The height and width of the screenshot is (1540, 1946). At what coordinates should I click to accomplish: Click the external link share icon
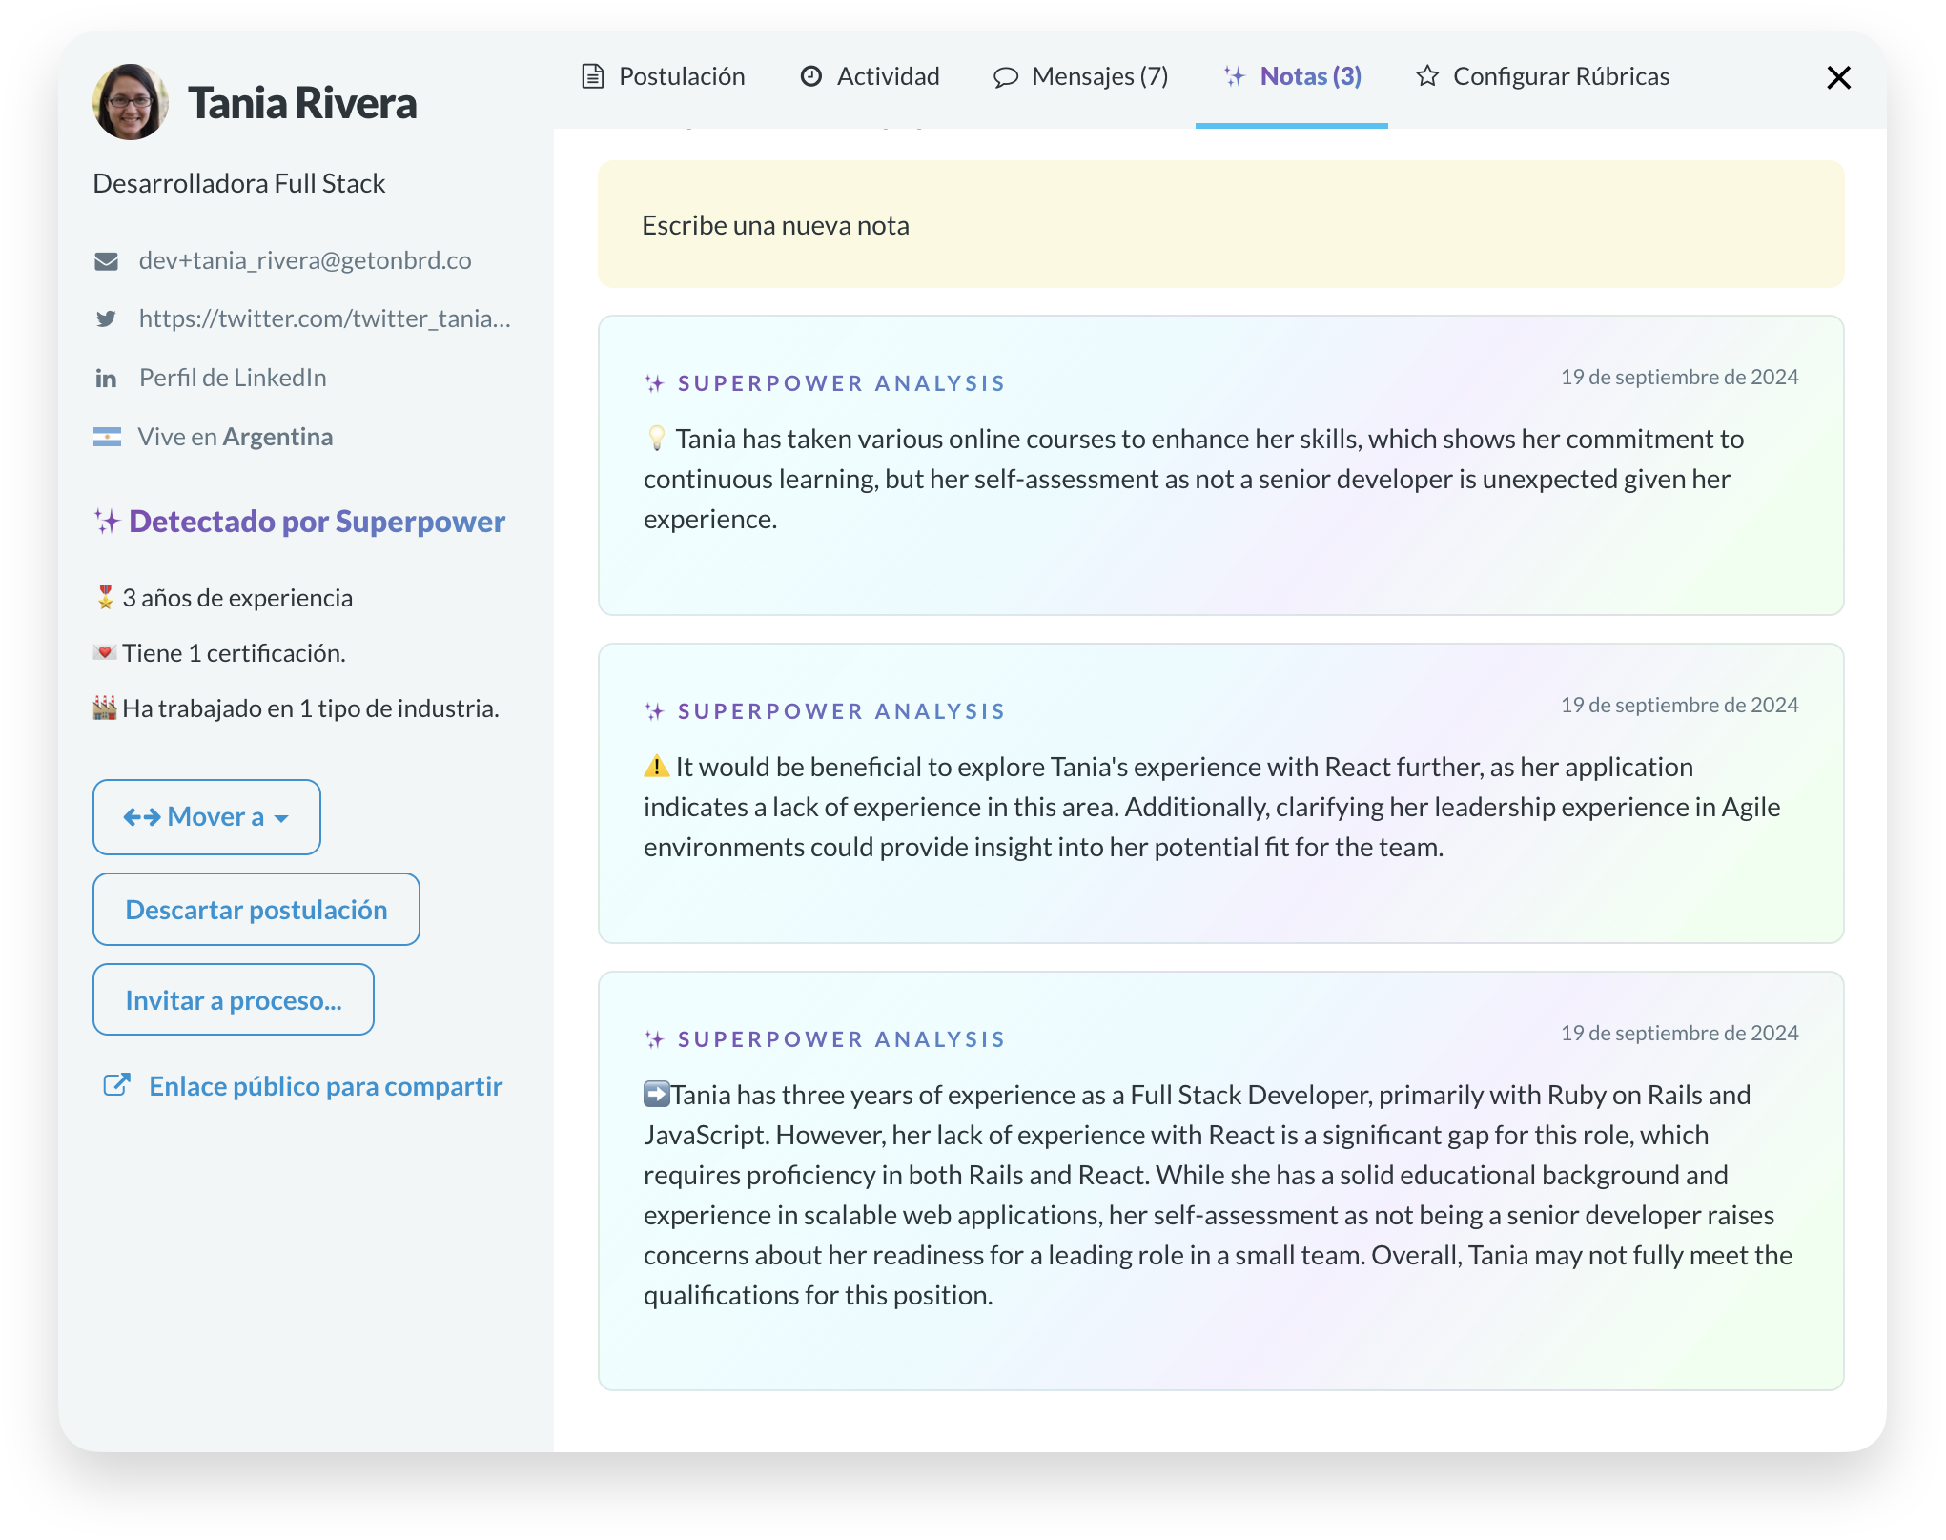pos(116,1085)
